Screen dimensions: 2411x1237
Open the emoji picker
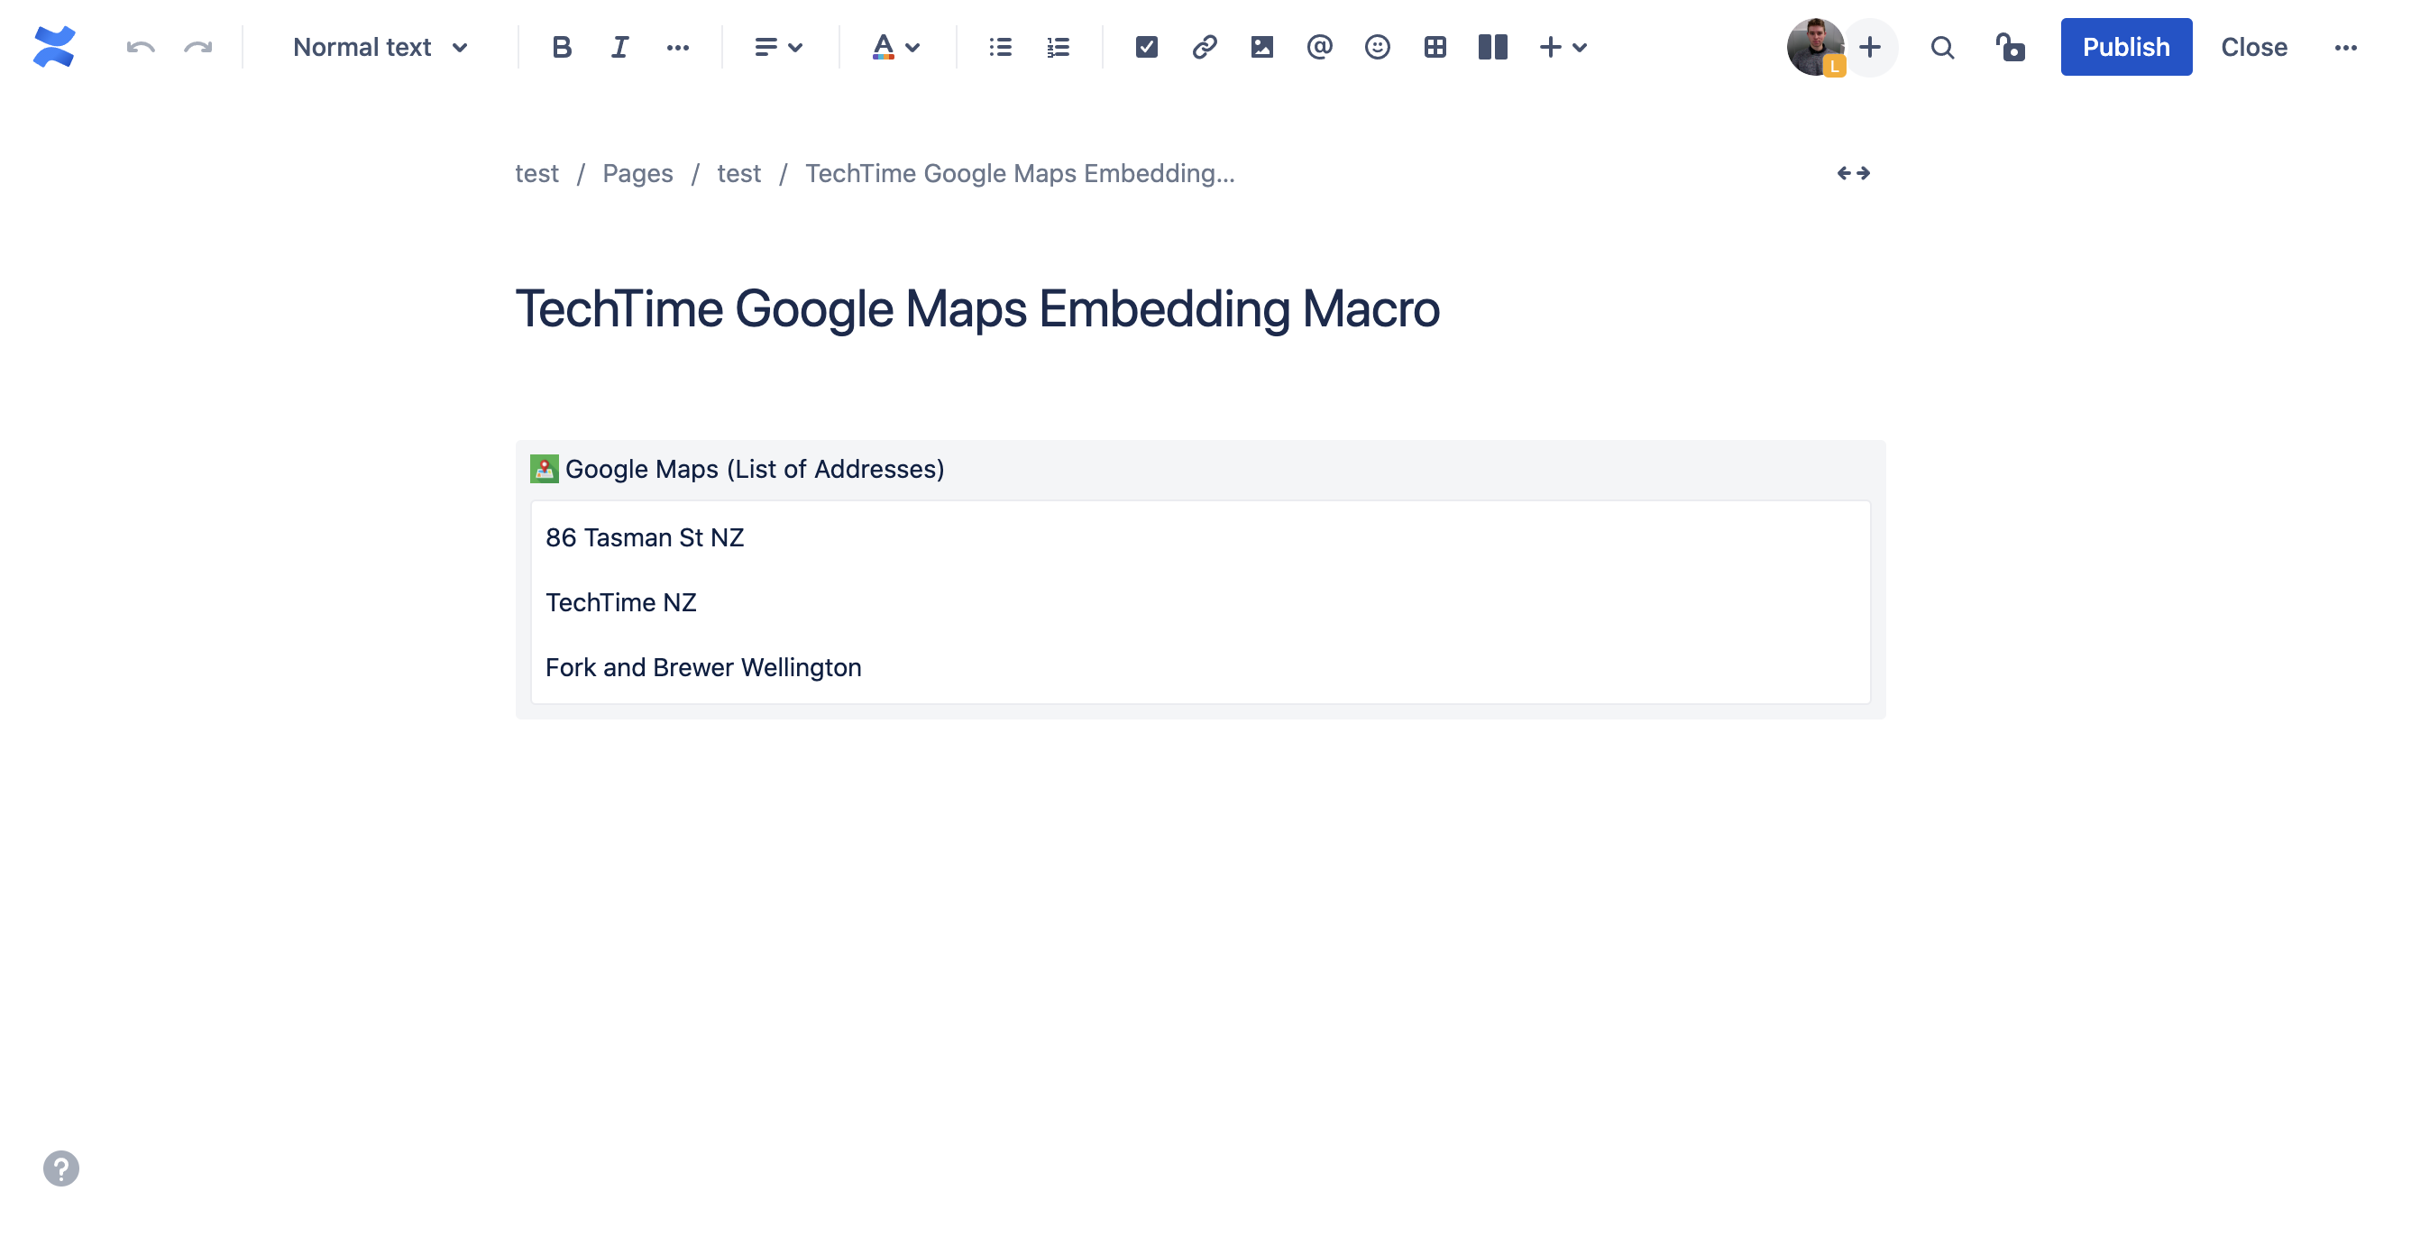point(1377,47)
